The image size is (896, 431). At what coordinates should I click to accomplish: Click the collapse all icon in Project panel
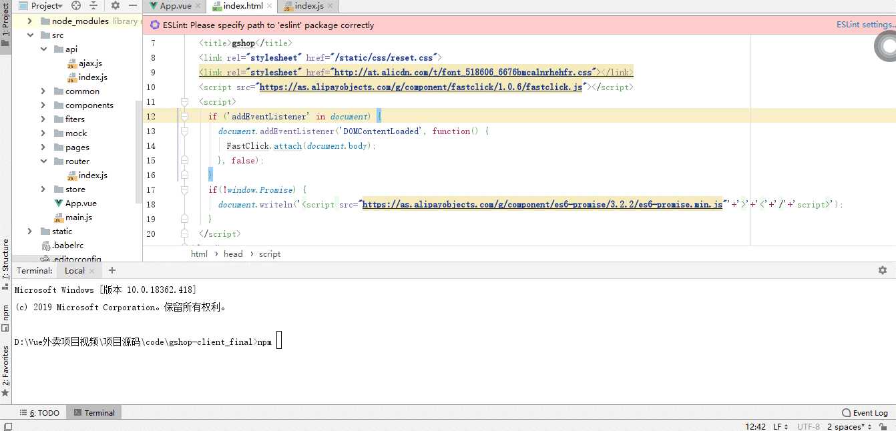tap(93, 5)
